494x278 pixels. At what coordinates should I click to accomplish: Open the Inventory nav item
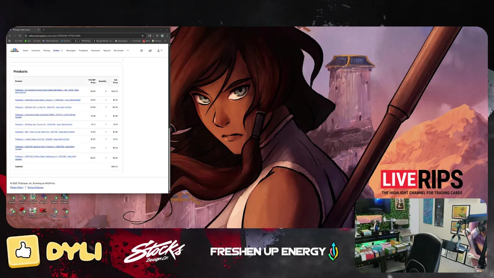point(36,51)
